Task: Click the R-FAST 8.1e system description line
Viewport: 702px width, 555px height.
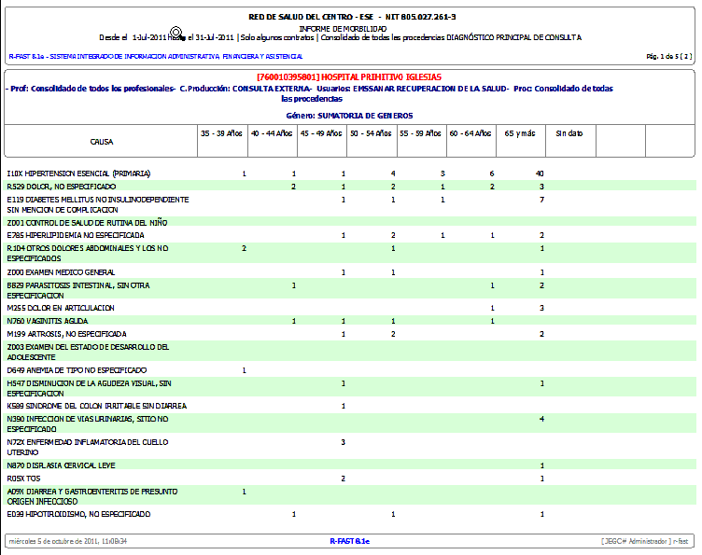Action: click(x=156, y=56)
